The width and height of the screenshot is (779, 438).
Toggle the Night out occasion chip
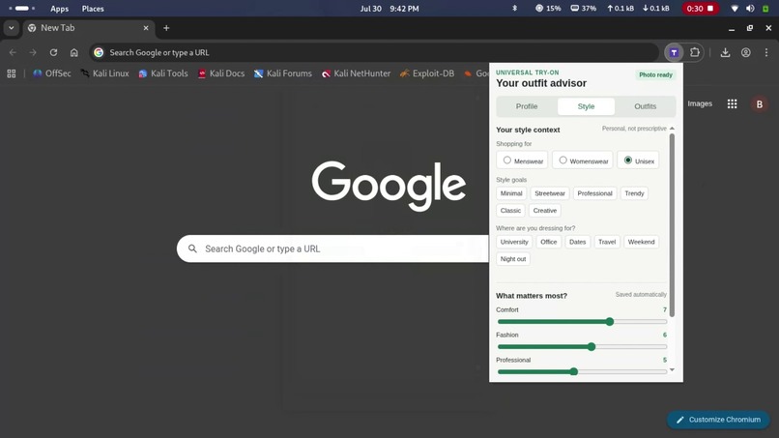[x=513, y=258]
